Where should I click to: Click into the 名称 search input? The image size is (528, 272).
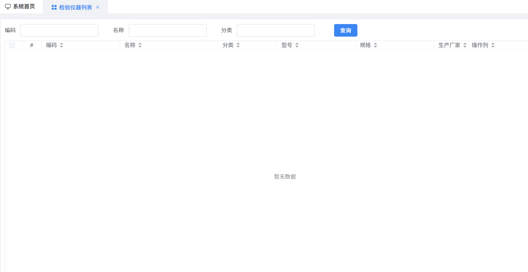pos(167,30)
